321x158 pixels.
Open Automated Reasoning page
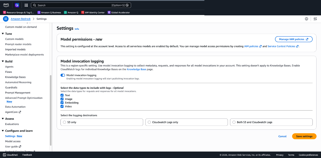18,82
